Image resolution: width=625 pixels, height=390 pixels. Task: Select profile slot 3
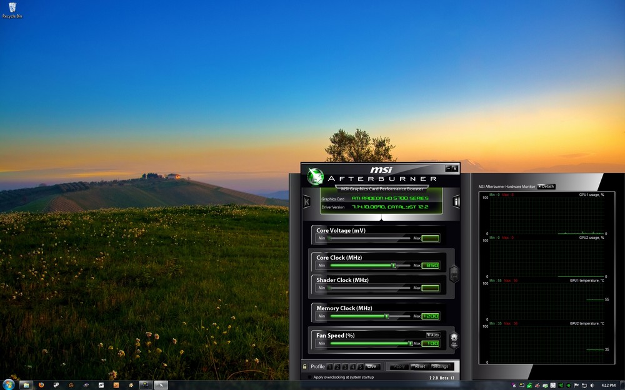[x=345, y=366]
